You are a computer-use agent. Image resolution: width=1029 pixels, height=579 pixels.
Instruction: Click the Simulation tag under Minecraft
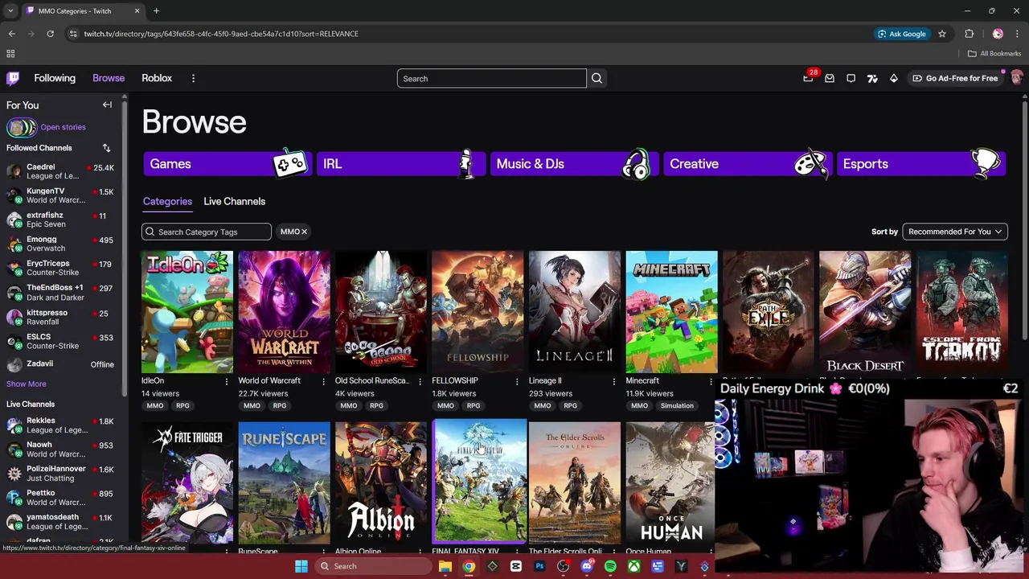point(677,406)
